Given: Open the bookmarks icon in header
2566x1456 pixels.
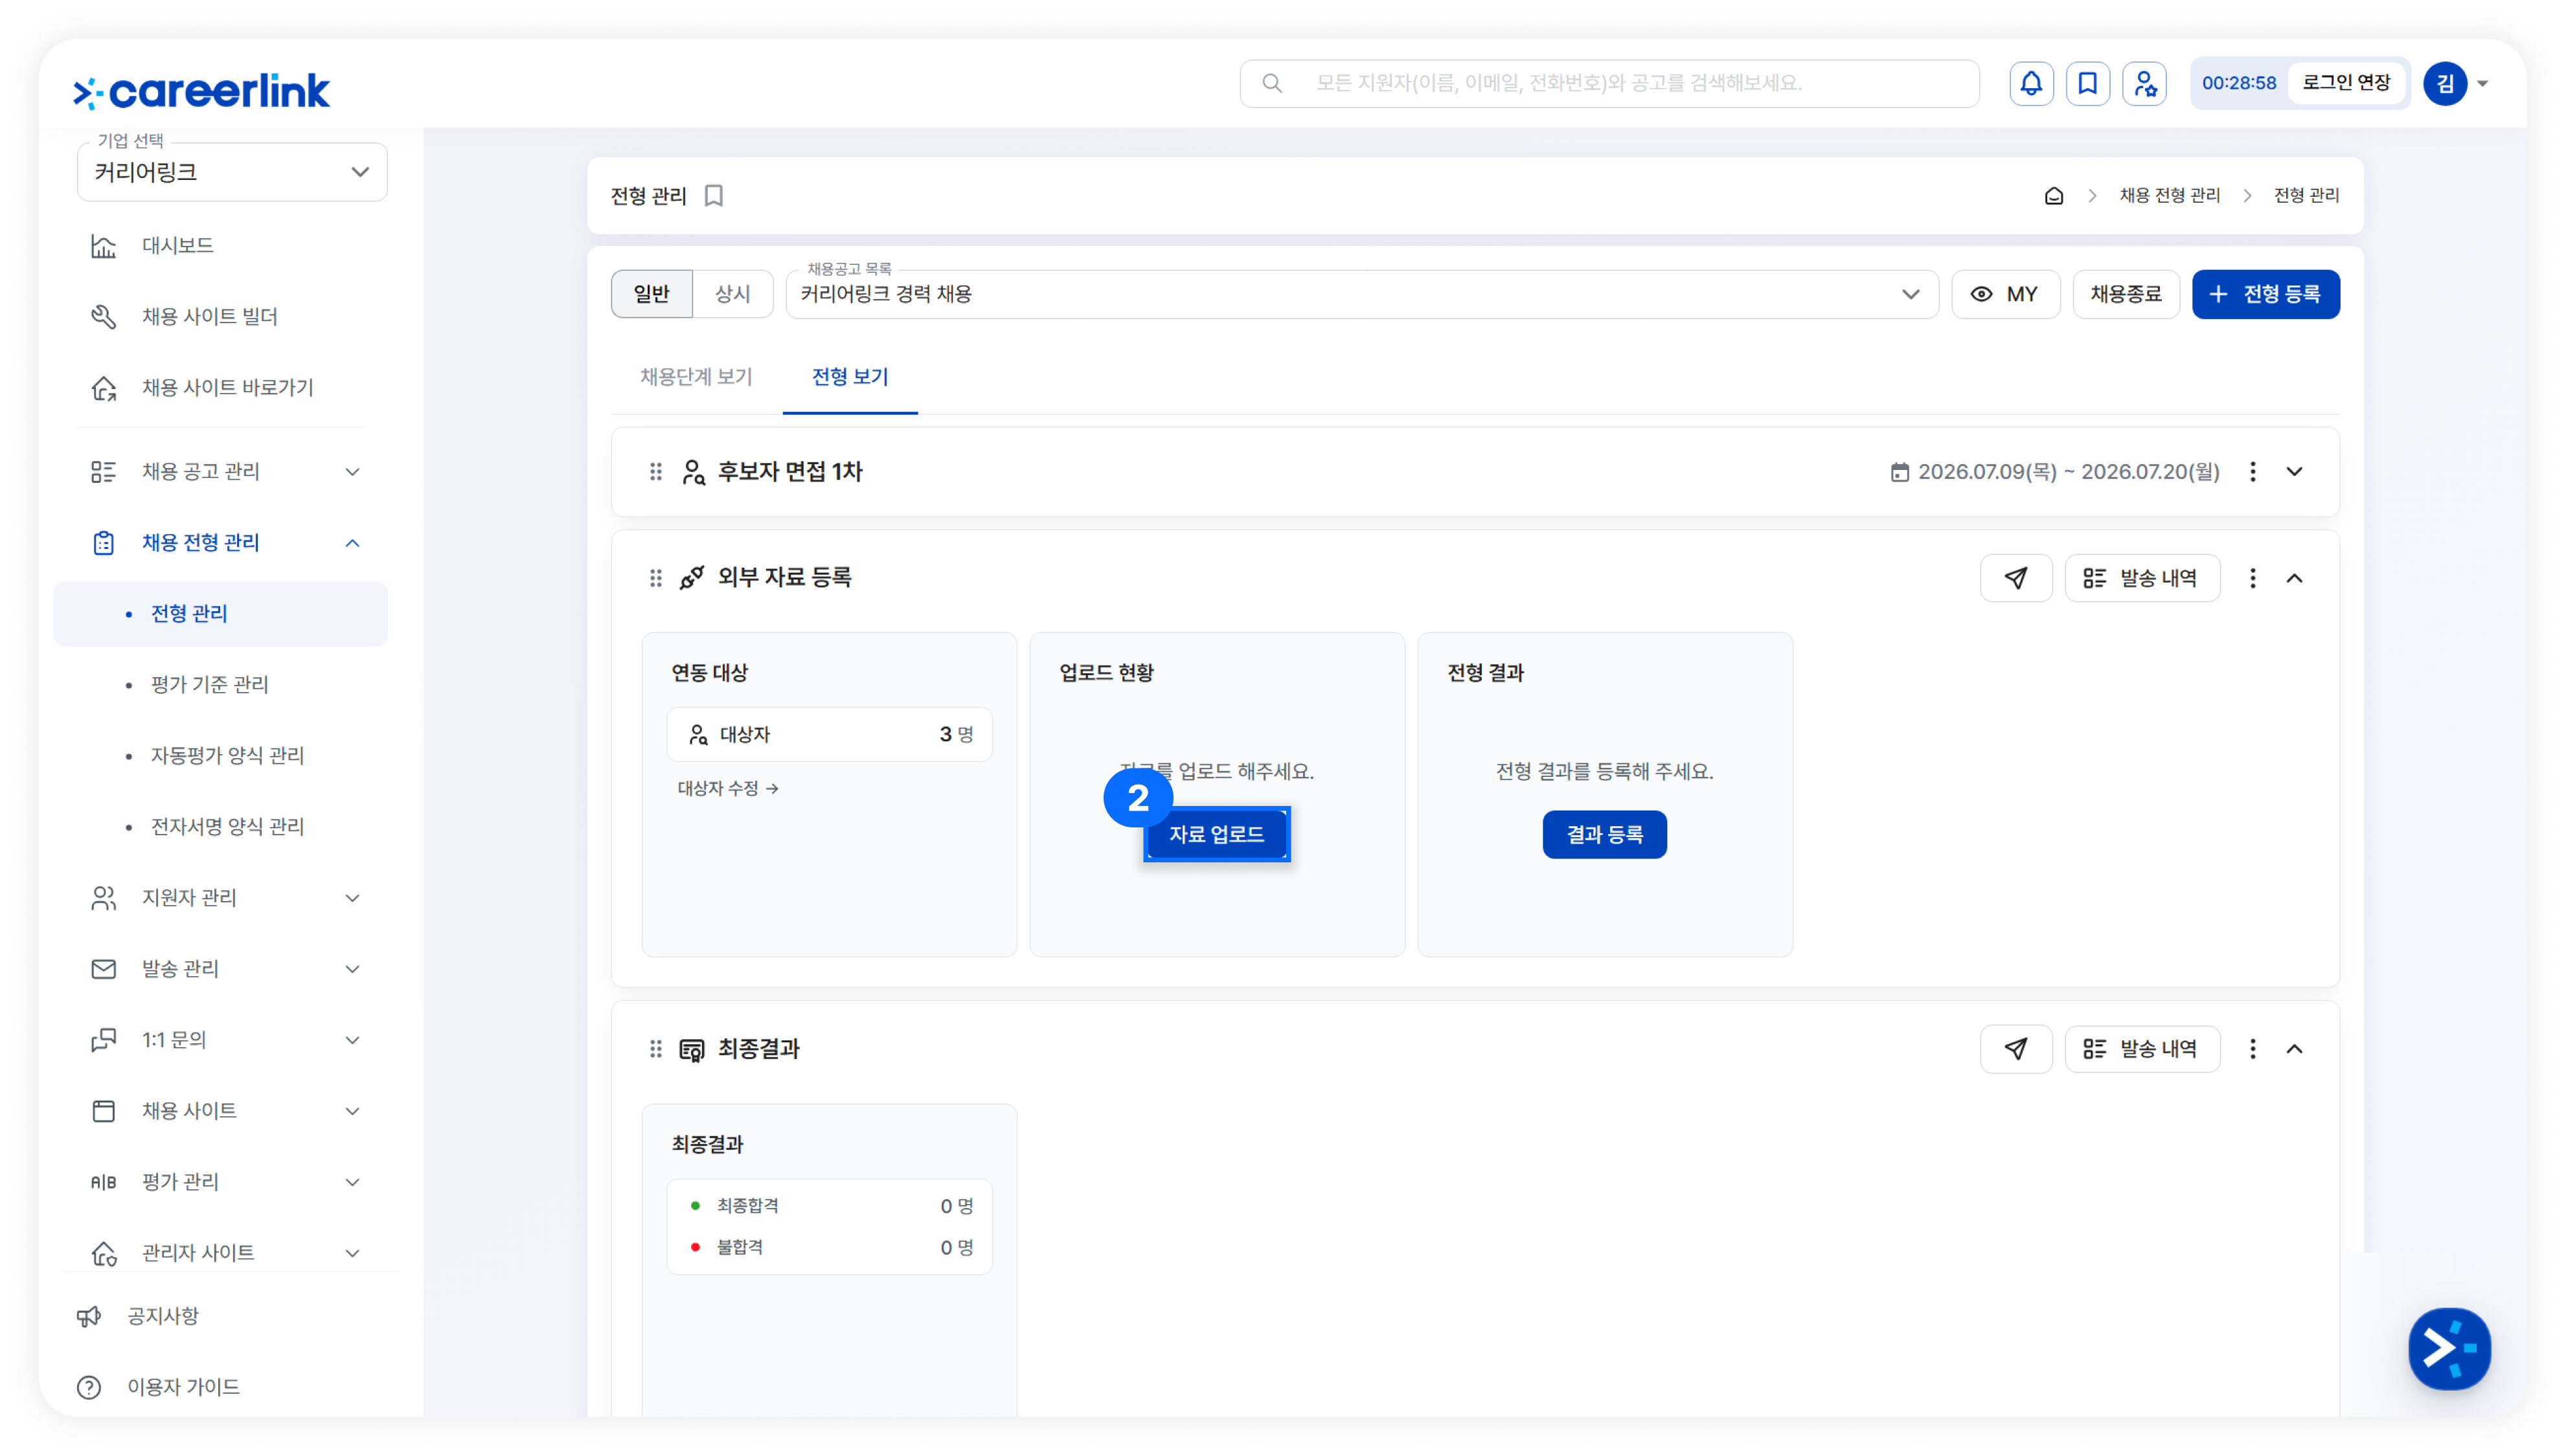Looking at the screenshot, I should (2087, 83).
